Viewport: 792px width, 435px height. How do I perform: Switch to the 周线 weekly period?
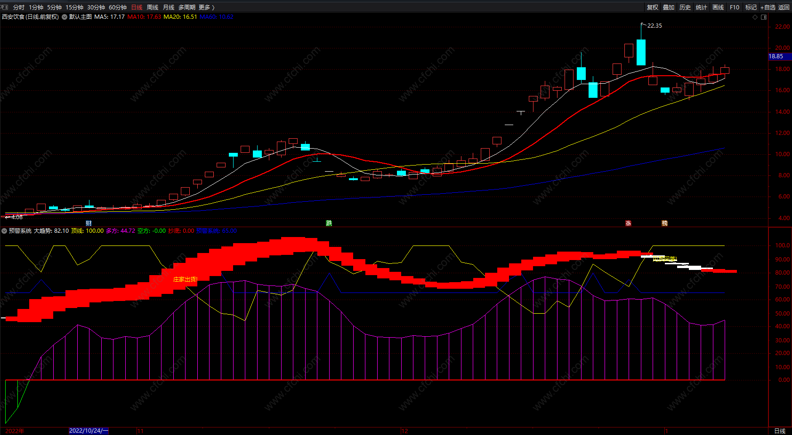153,7
